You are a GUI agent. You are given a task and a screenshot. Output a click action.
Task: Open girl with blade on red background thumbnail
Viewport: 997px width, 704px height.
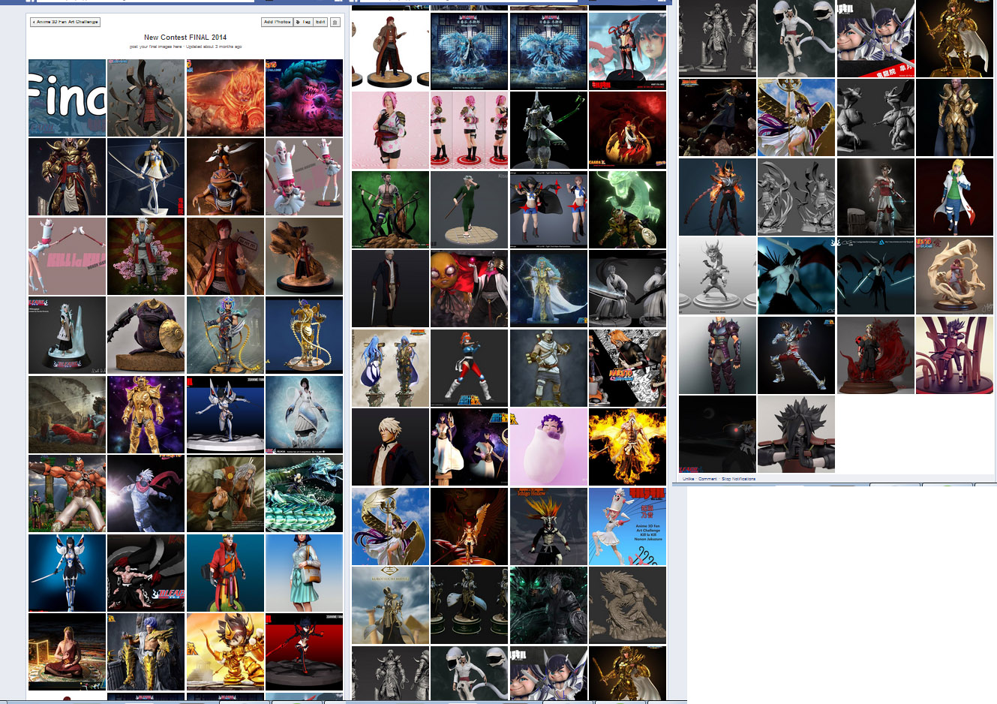coord(304,651)
